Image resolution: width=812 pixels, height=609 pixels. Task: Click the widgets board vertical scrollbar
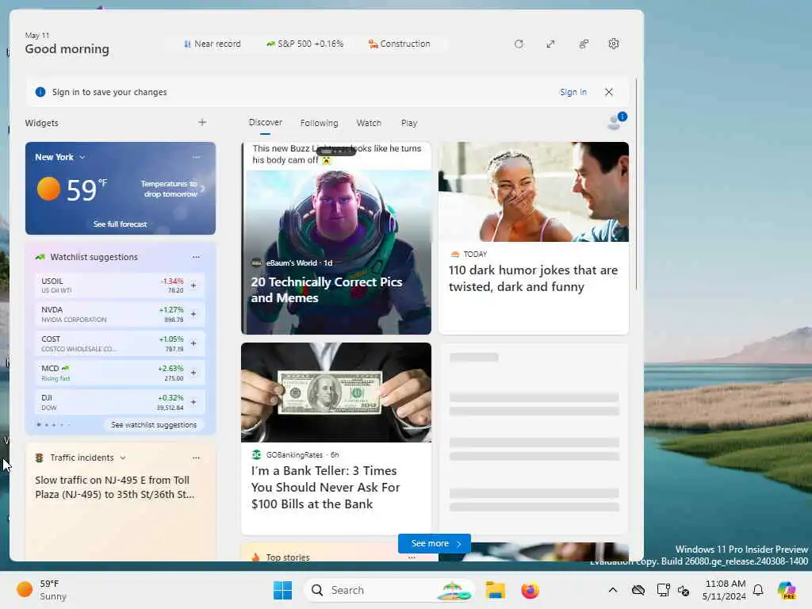point(636,184)
